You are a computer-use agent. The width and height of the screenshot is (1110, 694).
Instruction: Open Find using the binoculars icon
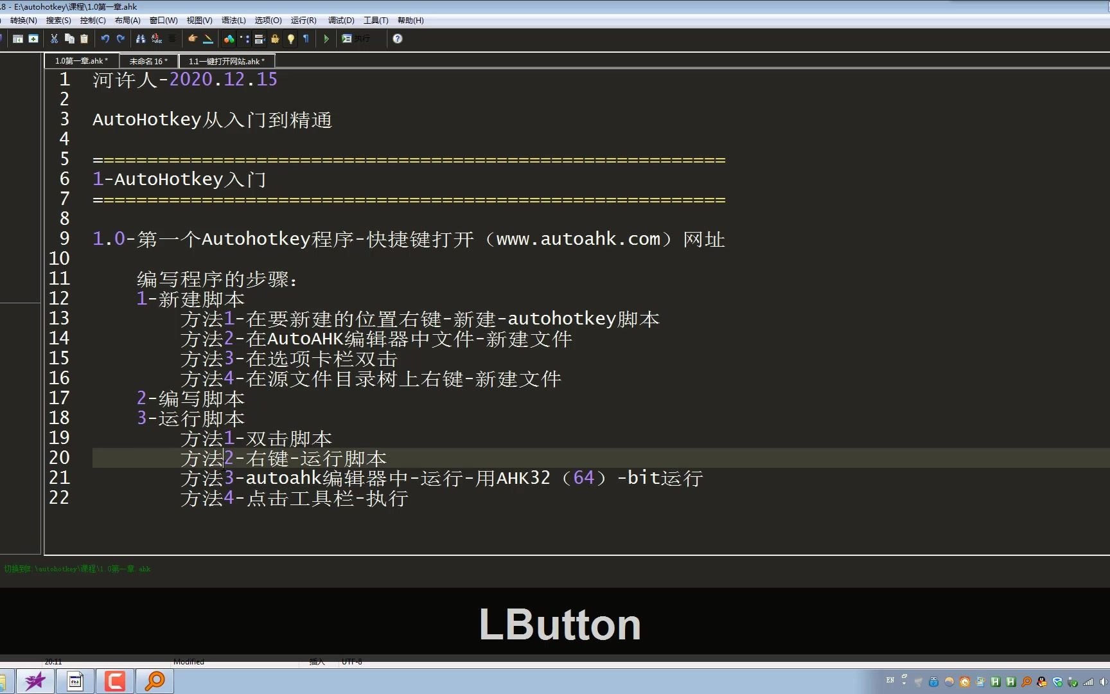(141, 39)
